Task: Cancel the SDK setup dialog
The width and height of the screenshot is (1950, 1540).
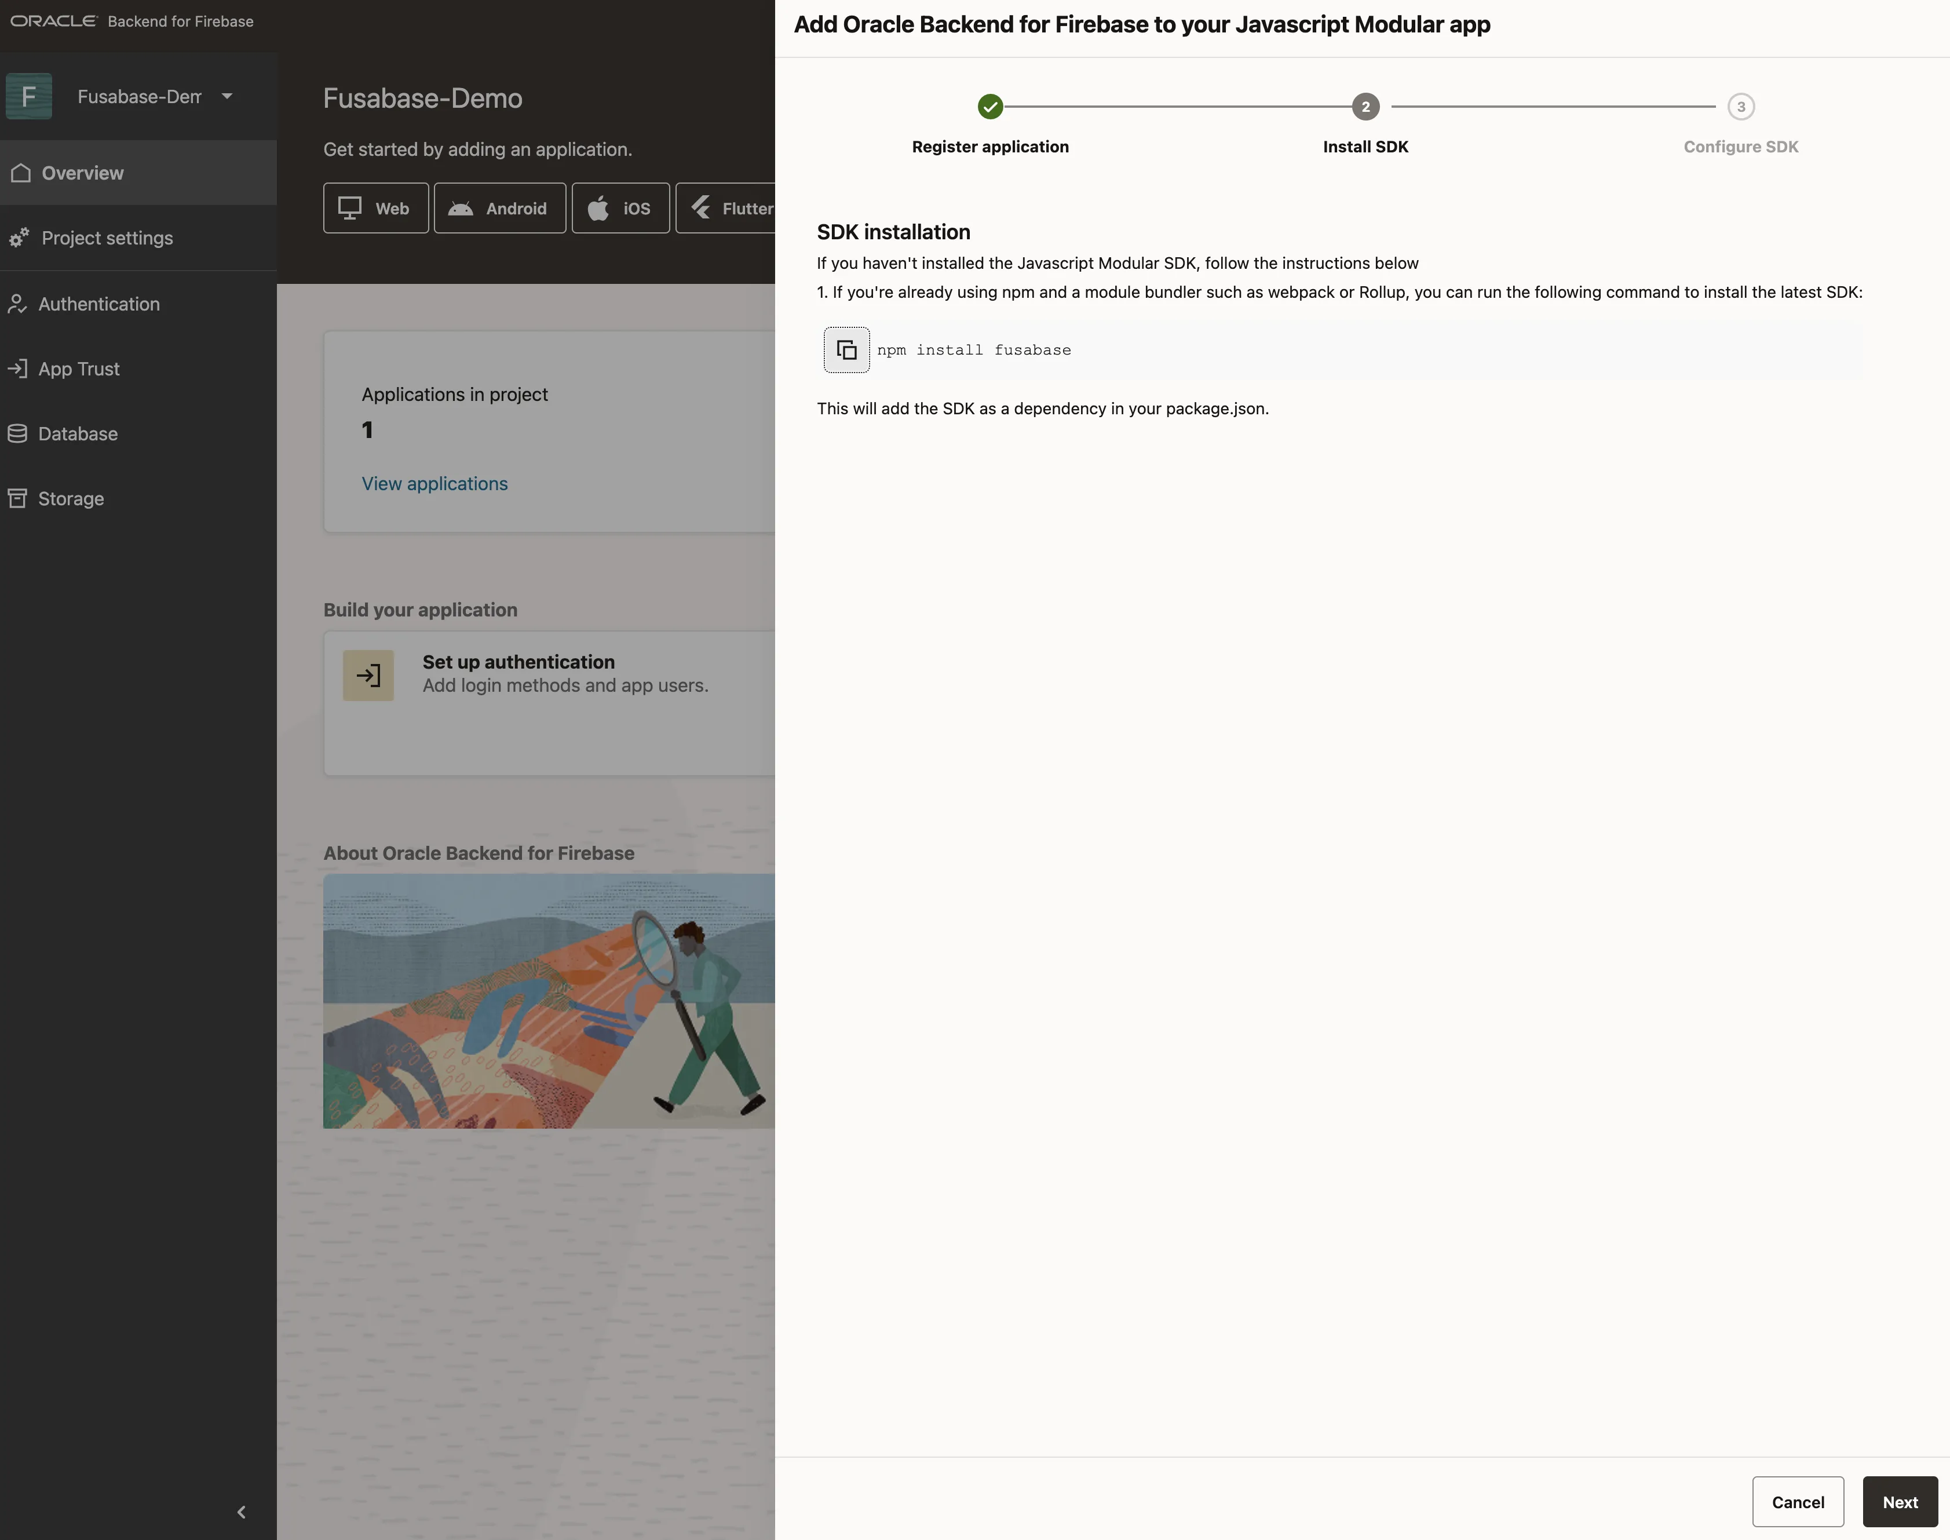Action: click(1798, 1502)
